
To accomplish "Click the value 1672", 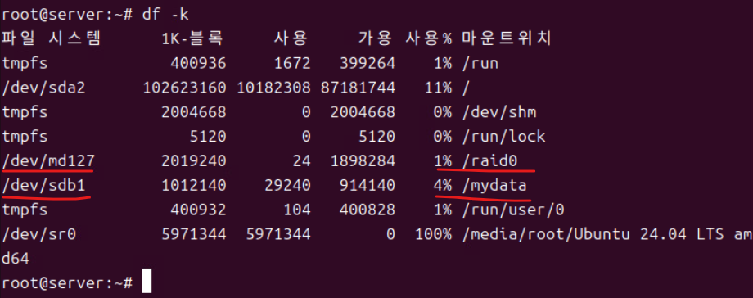I will tap(292, 63).
